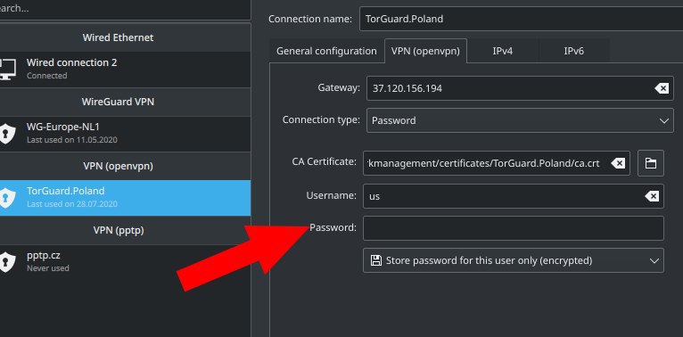The image size is (683, 337).
Task: Click the "Never used" status text
Action: tap(48, 268)
